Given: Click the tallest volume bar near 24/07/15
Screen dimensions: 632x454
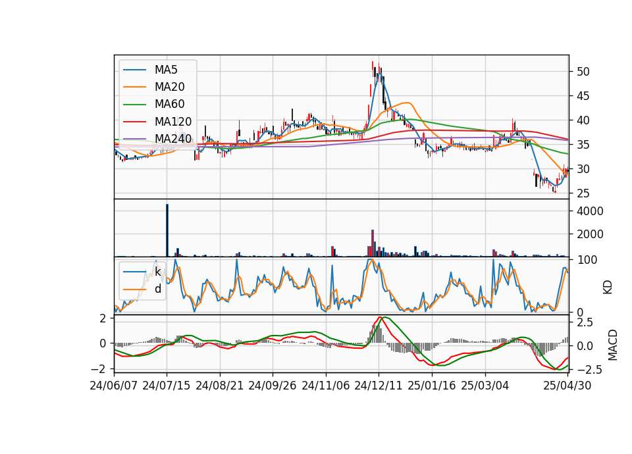Looking at the screenshot, I should click(x=167, y=230).
